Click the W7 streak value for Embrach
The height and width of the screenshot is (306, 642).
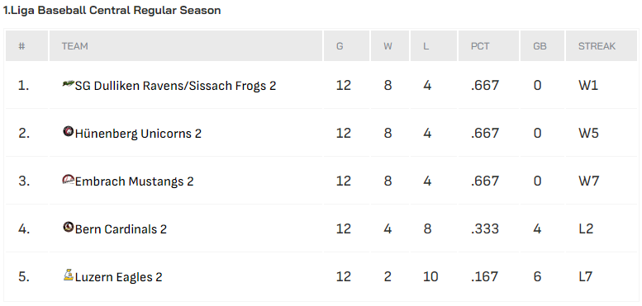tap(589, 181)
